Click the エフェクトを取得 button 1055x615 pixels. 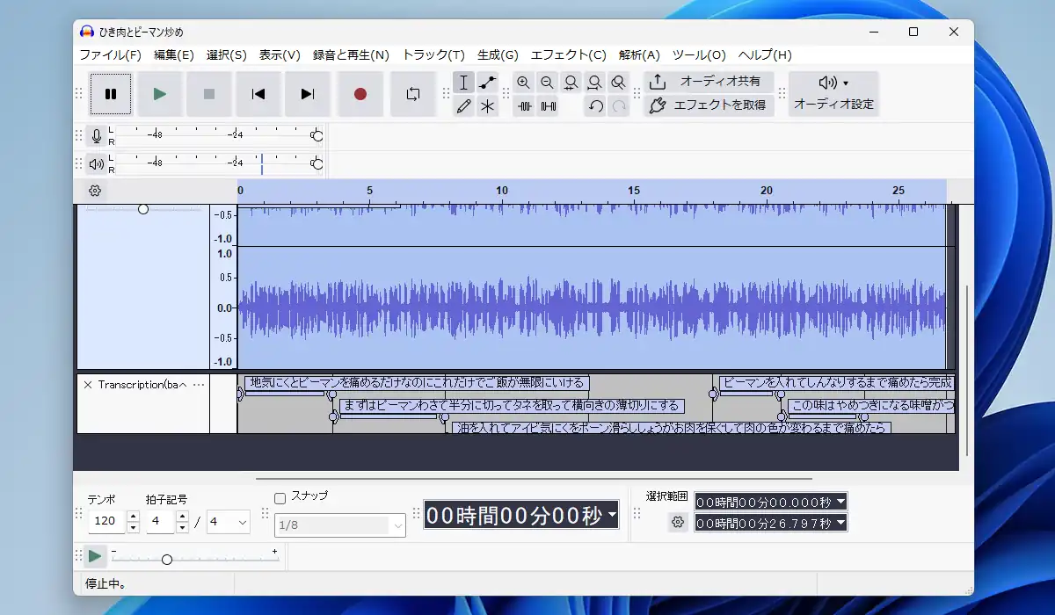(709, 105)
